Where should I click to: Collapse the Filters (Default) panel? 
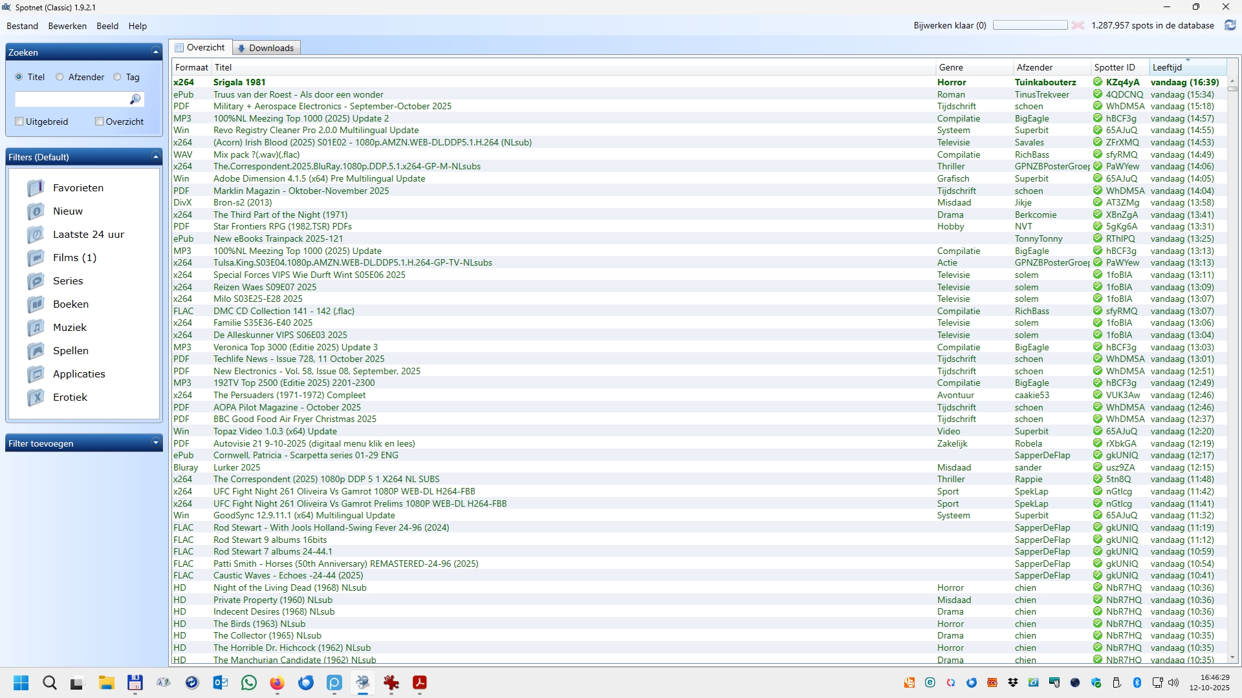pos(155,157)
